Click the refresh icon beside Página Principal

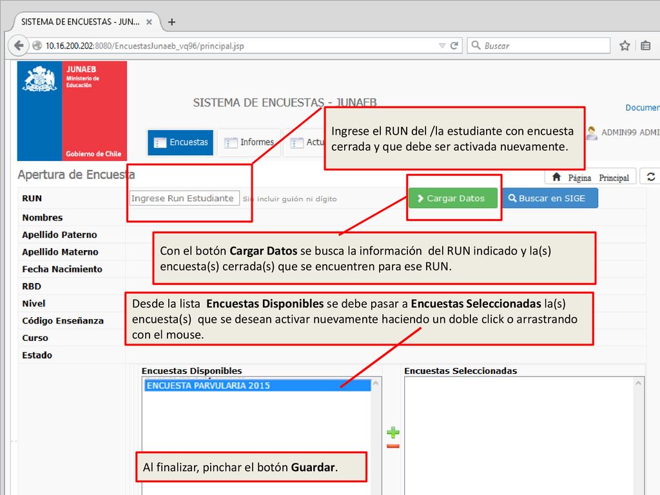tap(650, 177)
